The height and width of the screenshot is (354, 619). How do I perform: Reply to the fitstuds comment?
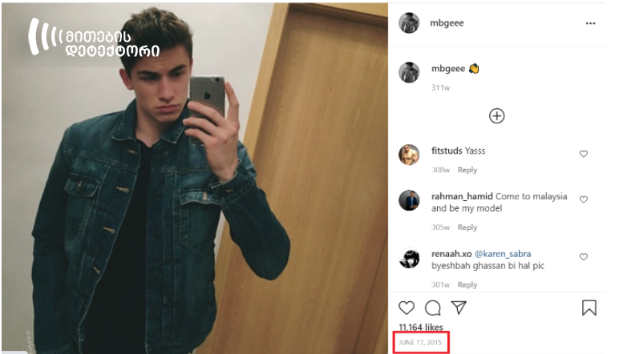467,170
